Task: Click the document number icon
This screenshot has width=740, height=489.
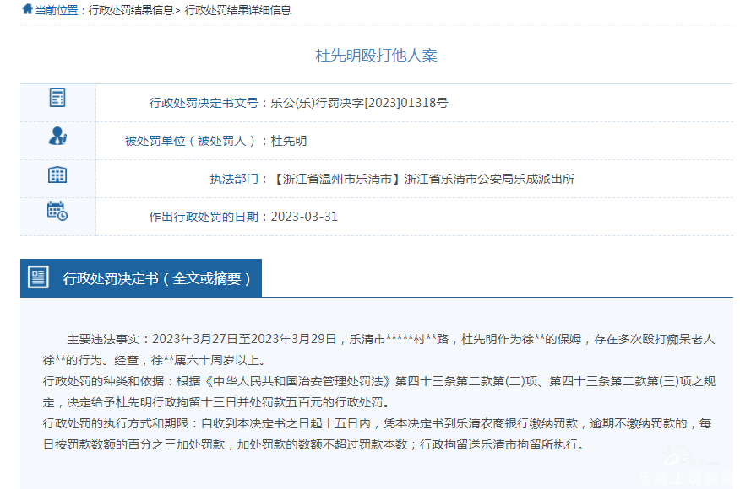Action: (57, 98)
